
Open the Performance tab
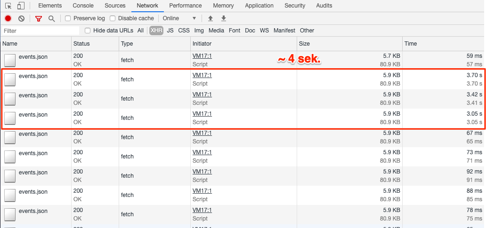[x=186, y=6]
